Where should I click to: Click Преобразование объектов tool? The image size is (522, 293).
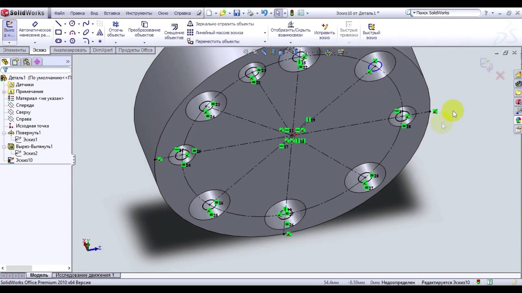click(144, 29)
